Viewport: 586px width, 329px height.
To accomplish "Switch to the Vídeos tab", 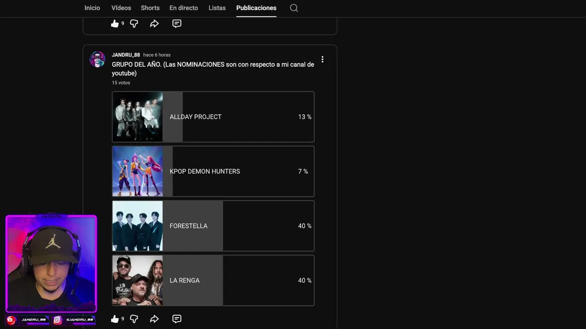I will pos(121,8).
